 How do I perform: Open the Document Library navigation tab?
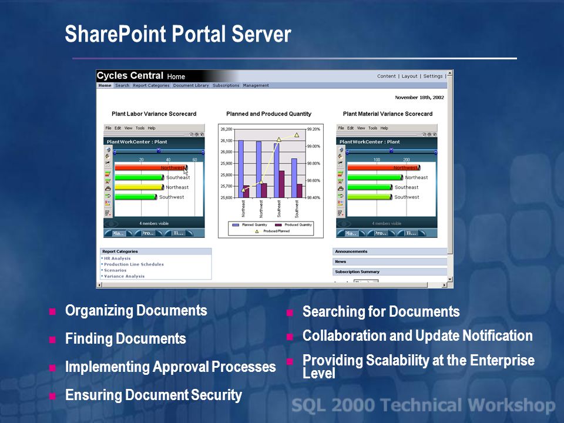tap(191, 86)
